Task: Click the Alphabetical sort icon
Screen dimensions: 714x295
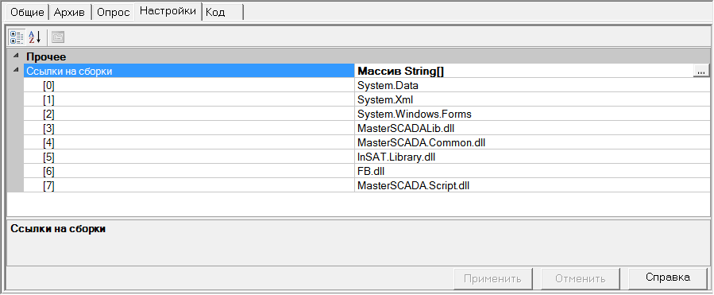Action: pyautogui.click(x=35, y=37)
